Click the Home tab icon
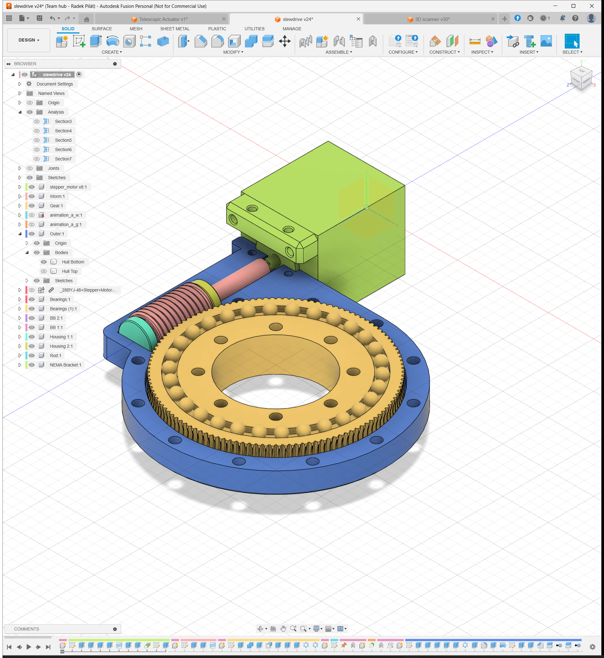The image size is (604, 658). click(x=87, y=19)
